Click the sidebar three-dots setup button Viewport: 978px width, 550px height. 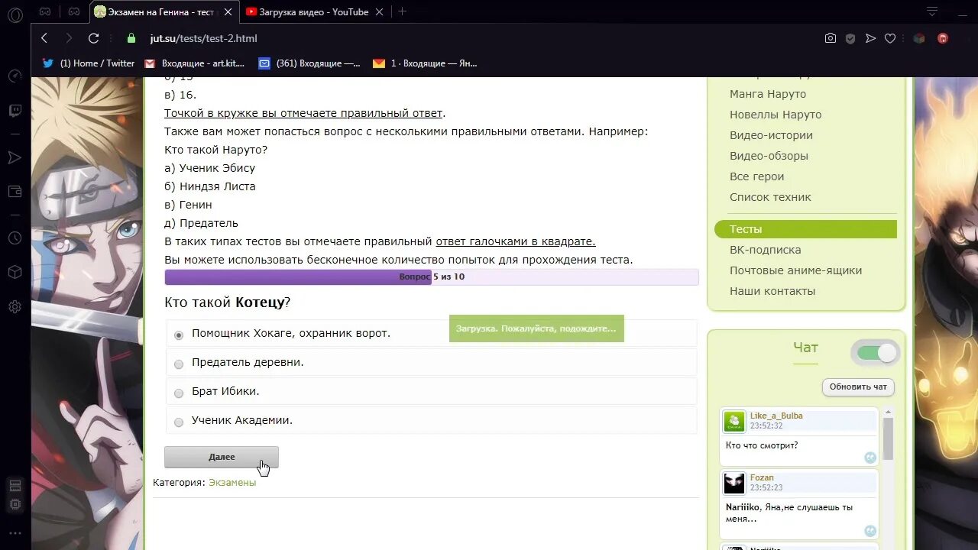coord(15,533)
